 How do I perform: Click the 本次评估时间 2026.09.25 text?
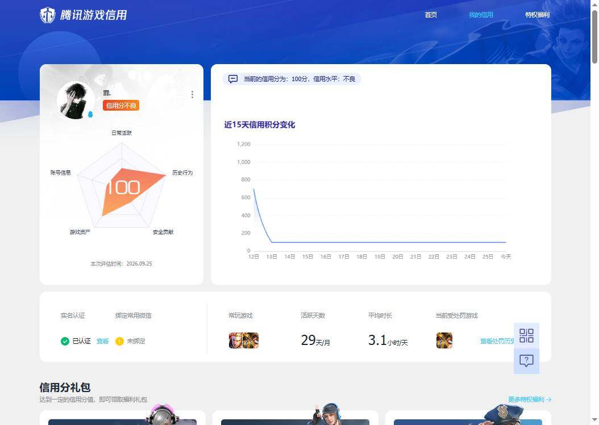pos(121,264)
